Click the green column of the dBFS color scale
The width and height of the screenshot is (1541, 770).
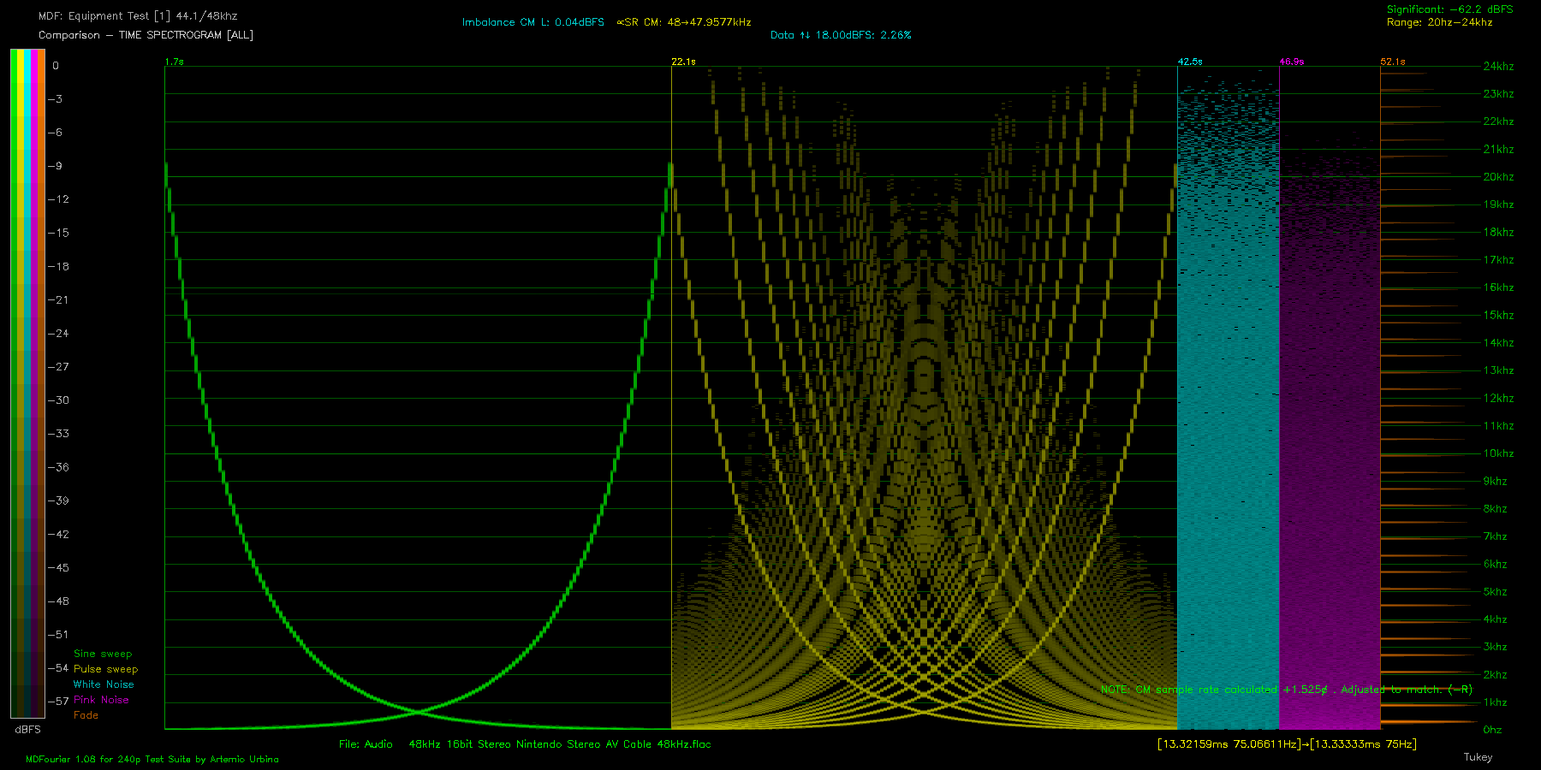pyautogui.click(x=14, y=383)
